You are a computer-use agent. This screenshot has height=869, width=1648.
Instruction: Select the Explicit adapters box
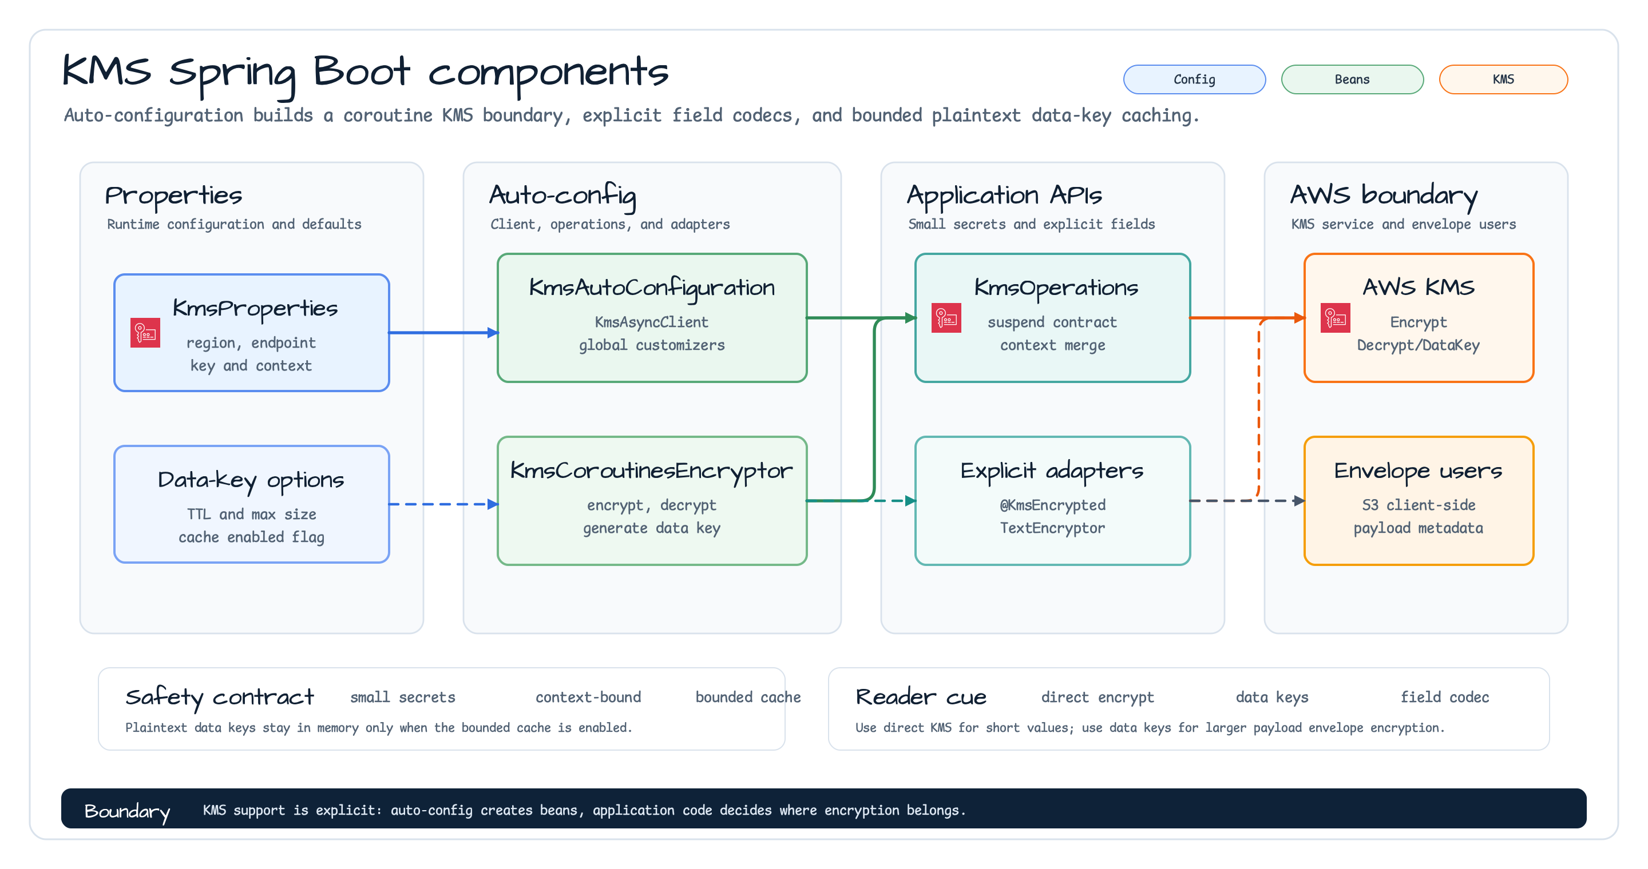pos(1052,501)
